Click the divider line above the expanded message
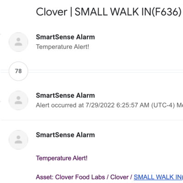The image size is (183, 183). click(x=92, y=120)
